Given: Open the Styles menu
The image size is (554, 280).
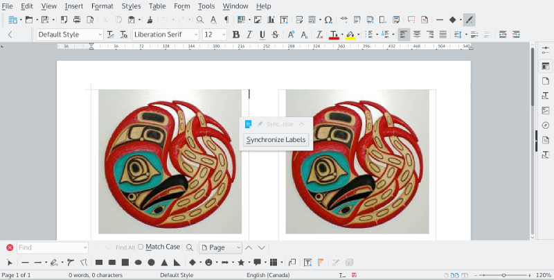Looking at the screenshot, I should coord(131,6).
